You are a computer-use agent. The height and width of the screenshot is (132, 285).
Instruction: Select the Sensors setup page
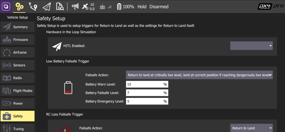[x=18, y=65]
